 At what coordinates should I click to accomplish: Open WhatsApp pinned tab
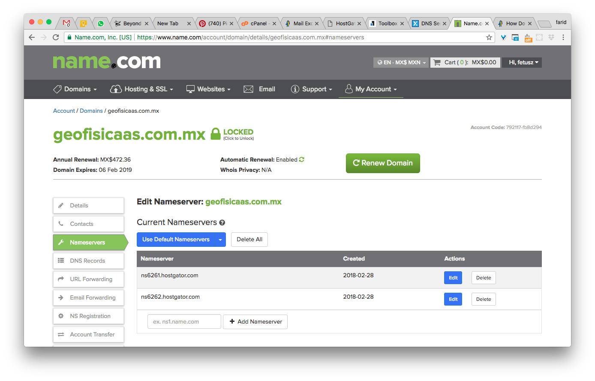[x=101, y=24]
